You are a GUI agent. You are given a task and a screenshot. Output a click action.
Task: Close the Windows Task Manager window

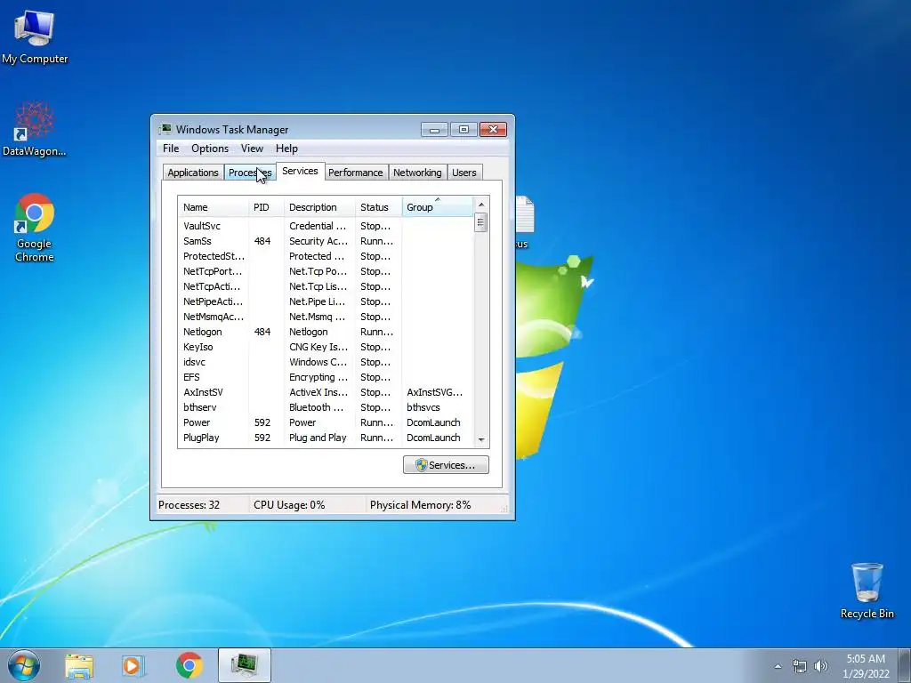coord(493,130)
